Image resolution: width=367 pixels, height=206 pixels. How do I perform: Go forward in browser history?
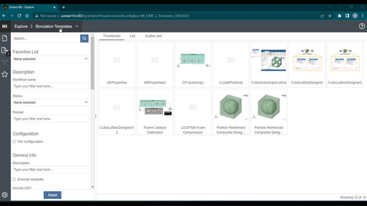[x=11, y=16]
